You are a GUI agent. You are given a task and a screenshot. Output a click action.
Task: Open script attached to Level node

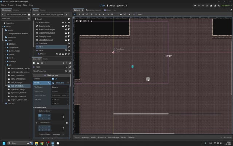tap(69, 19)
